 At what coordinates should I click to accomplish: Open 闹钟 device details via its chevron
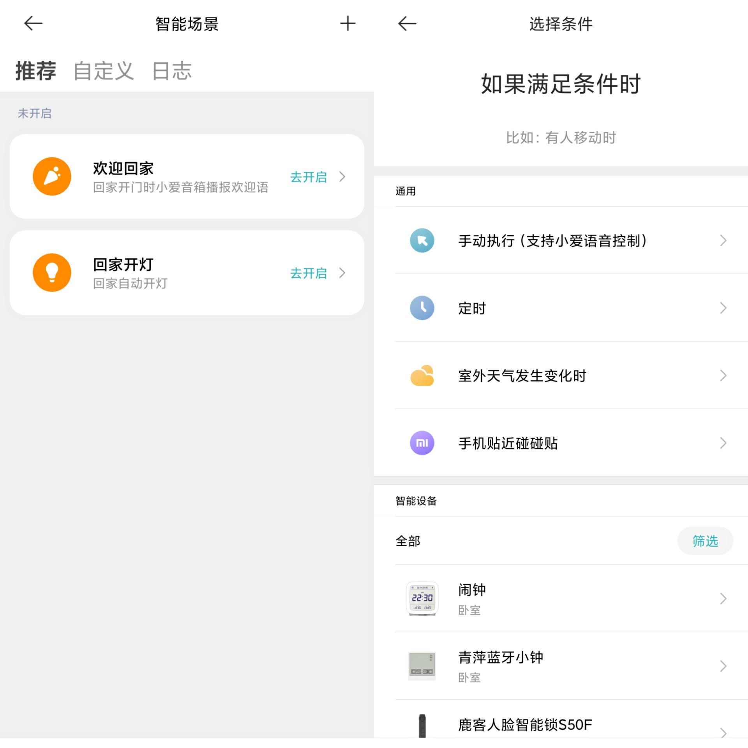pos(723,599)
